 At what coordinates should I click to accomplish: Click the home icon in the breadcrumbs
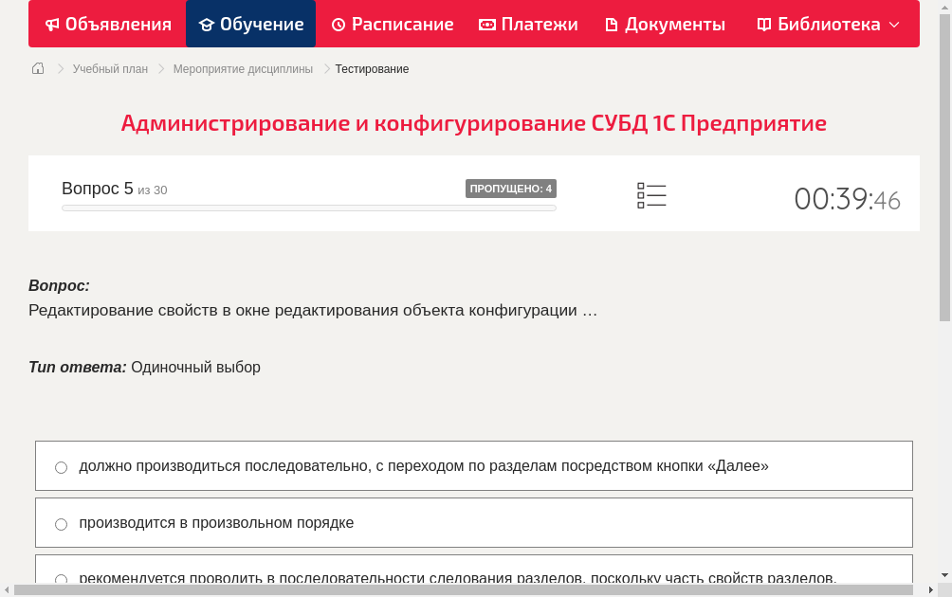(38, 68)
